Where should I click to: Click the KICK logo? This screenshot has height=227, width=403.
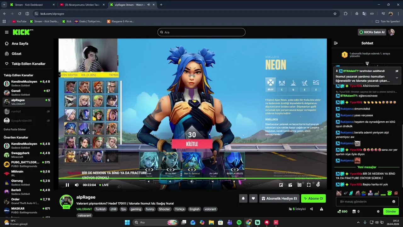[23, 32]
